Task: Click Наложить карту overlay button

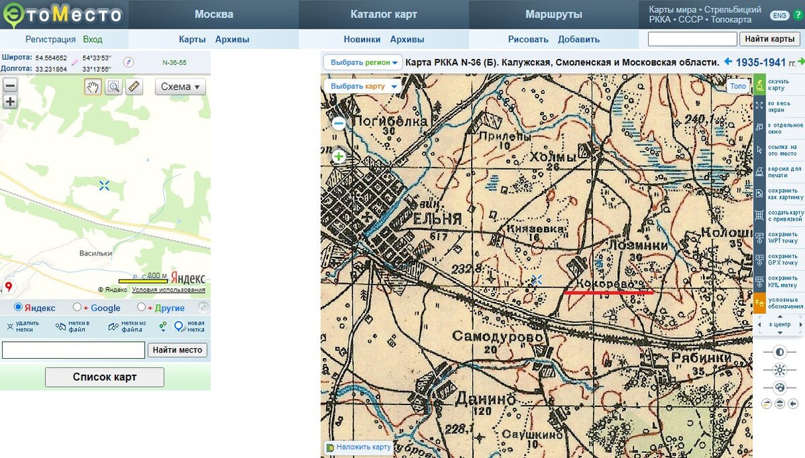Action: click(x=358, y=447)
